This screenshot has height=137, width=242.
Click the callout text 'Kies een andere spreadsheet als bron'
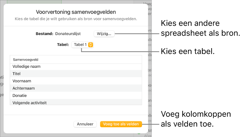click(200, 28)
